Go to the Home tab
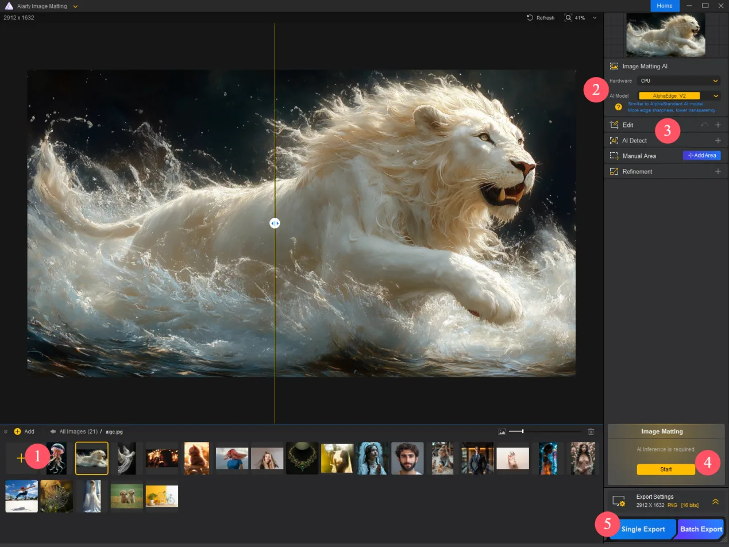The height and width of the screenshot is (547, 729). (x=665, y=6)
